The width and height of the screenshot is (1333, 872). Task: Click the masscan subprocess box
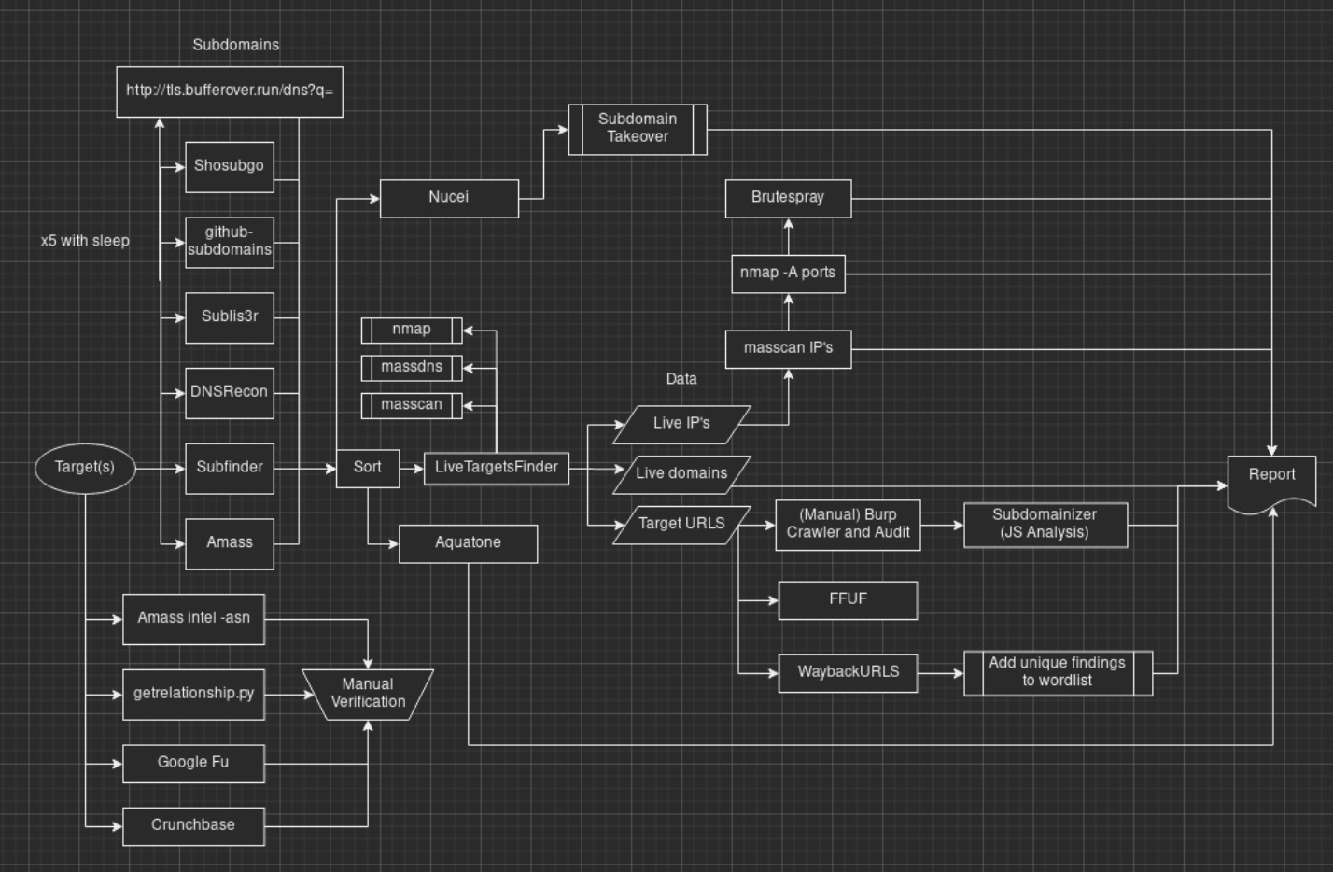[412, 405]
